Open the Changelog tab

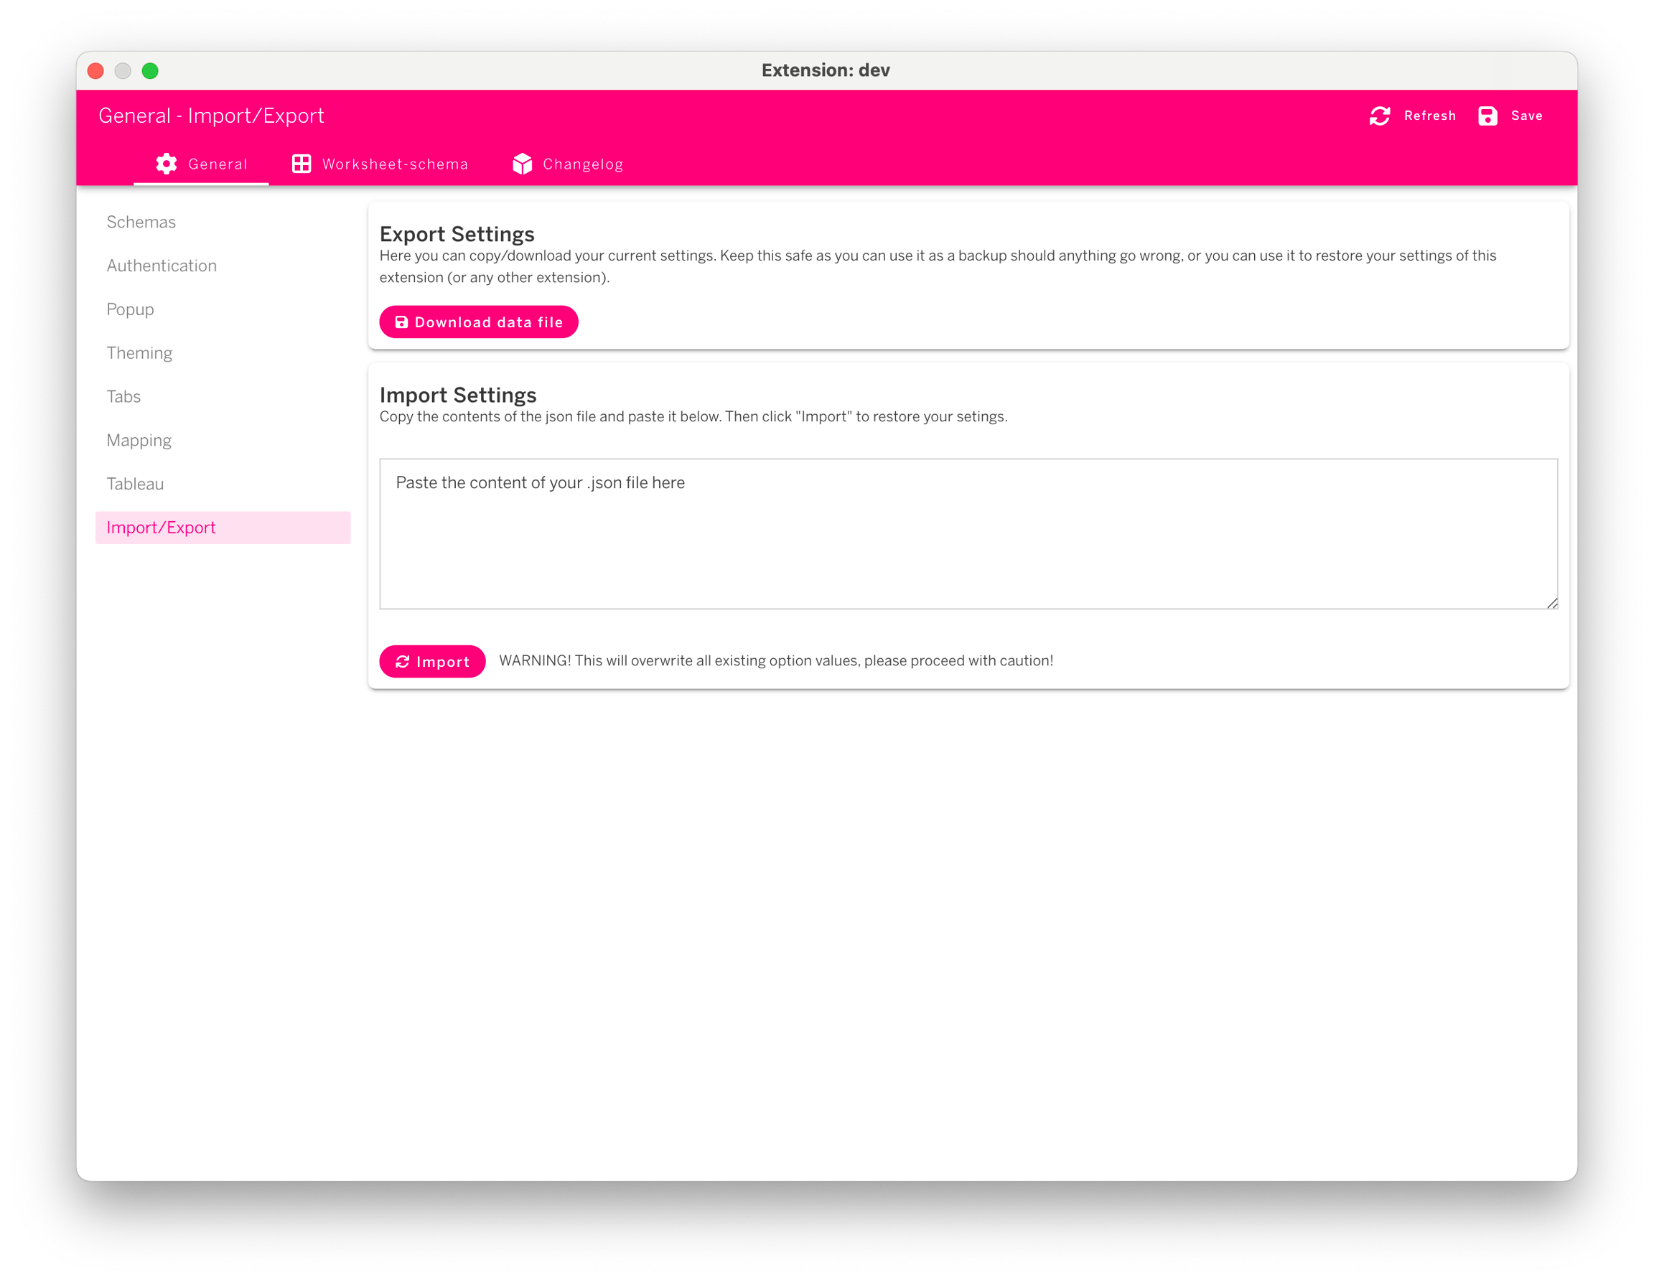pyautogui.click(x=582, y=164)
